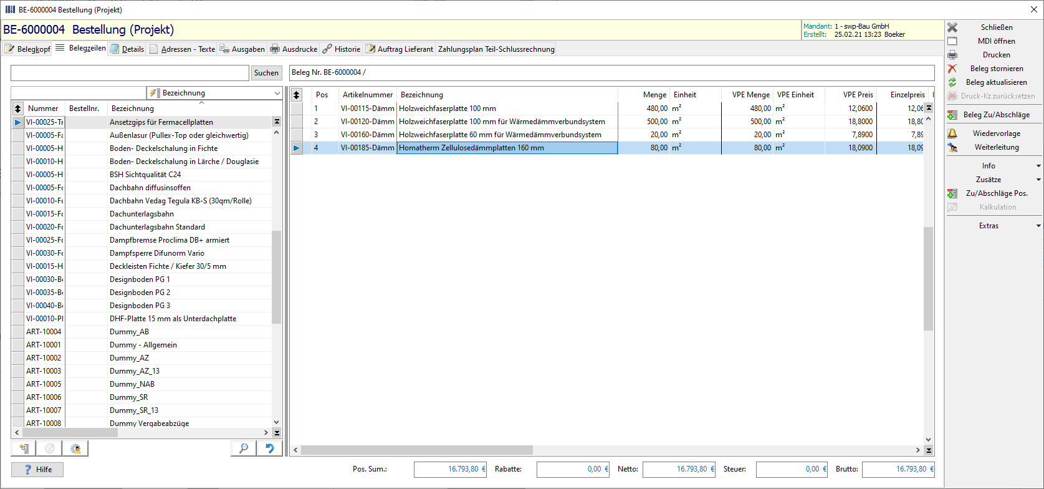Expand the Info menu section
1044x489 pixels.
pyautogui.click(x=1038, y=166)
